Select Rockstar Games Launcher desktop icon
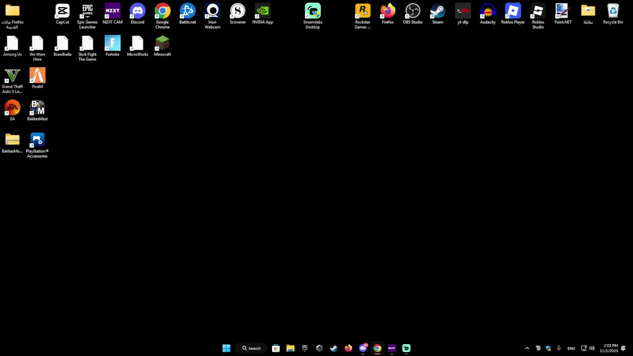The width and height of the screenshot is (633, 356). click(x=362, y=16)
